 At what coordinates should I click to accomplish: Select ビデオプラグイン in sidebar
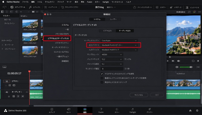coord(62,43)
